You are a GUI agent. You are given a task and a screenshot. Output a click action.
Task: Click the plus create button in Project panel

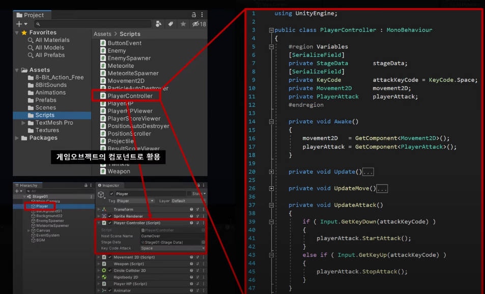click(22, 24)
